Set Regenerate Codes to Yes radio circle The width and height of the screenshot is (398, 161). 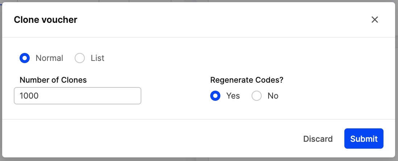coord(215,96)
